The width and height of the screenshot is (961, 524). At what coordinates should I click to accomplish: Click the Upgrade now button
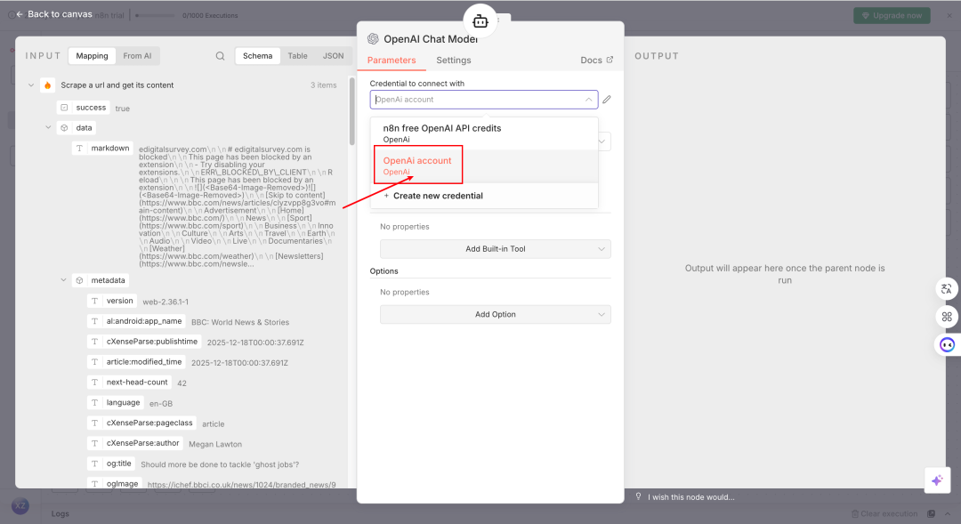click(892, 15)
